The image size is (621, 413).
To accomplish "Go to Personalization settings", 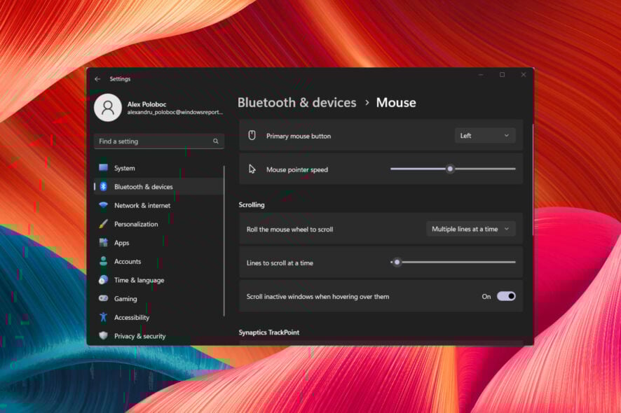I will [x=158, y=224].
